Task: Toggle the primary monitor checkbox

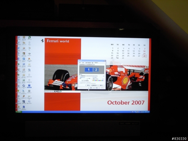Action: pos(80,82)
